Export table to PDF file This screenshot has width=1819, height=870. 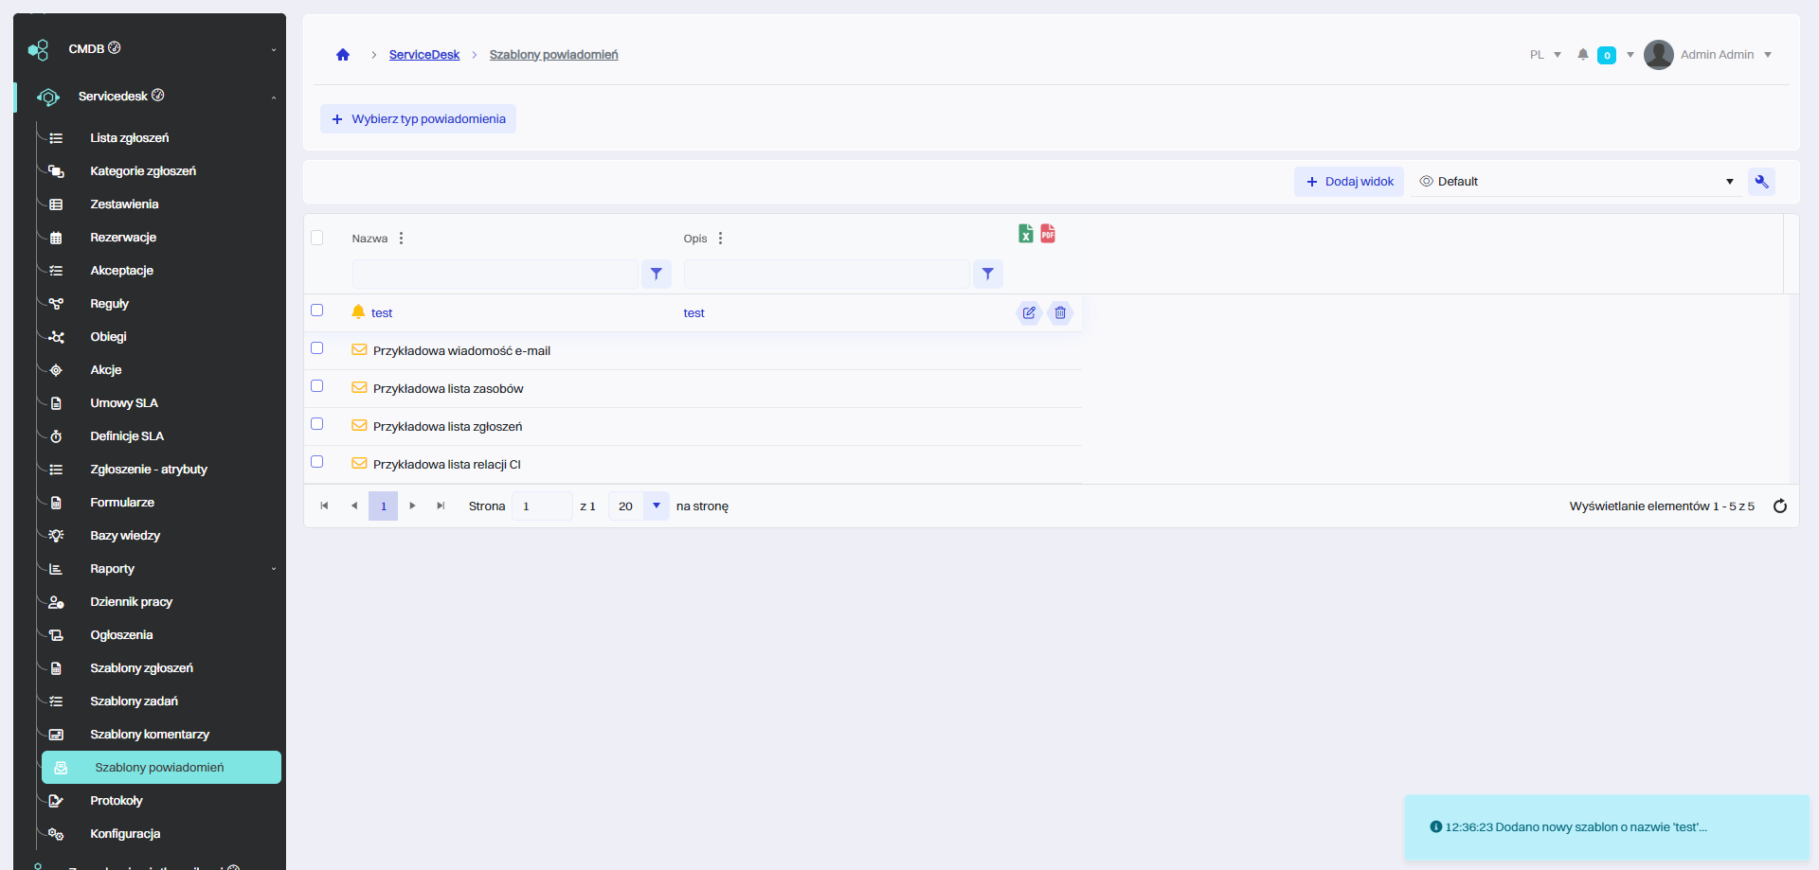[x=1048, y=234]
